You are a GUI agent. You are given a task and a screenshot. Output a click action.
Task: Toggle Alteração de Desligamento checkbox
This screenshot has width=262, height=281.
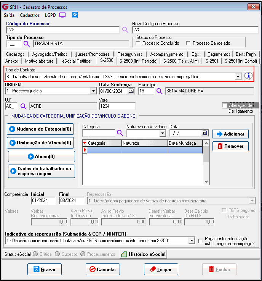point(225,105)
